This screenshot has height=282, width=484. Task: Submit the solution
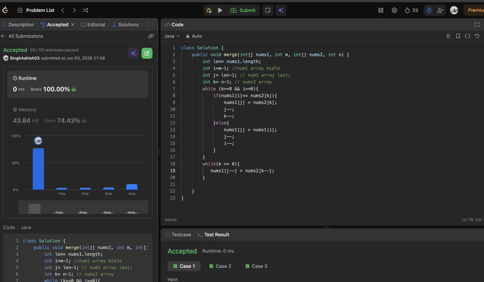(243, 10)
